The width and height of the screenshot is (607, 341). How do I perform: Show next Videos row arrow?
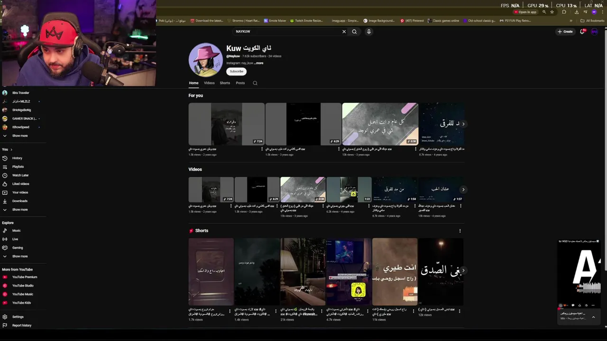pyautogui.click(x=463, y=189)
